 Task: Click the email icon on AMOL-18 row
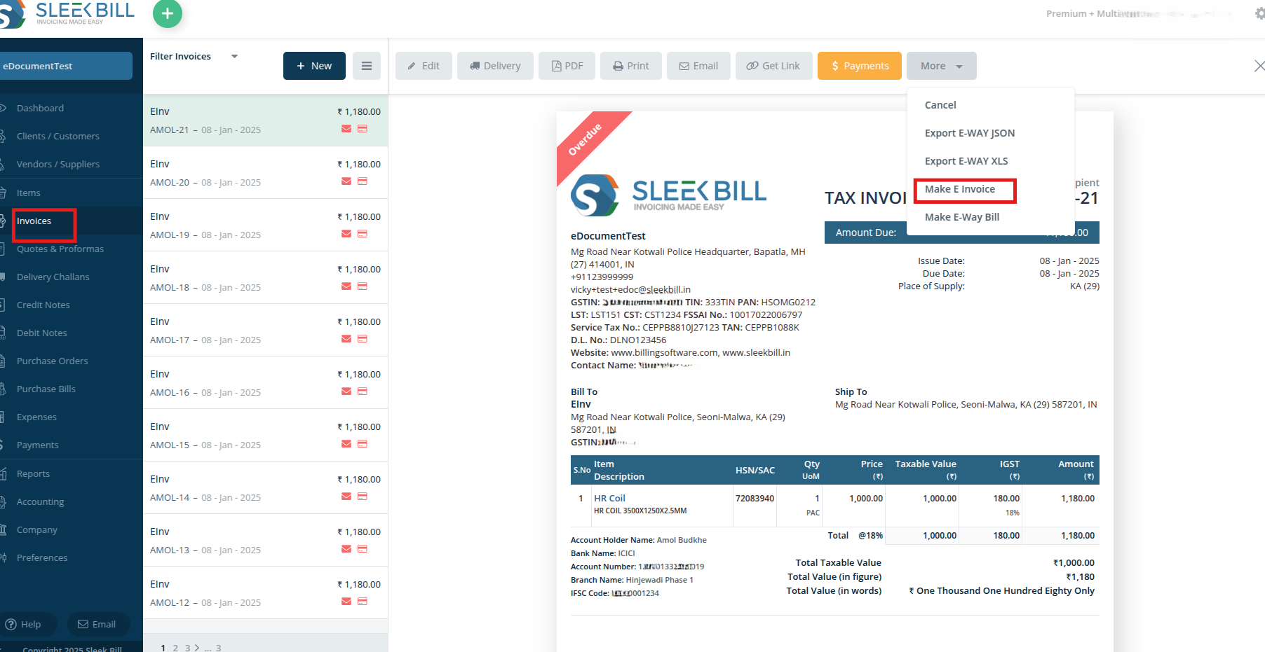click(x=346, y=286)
